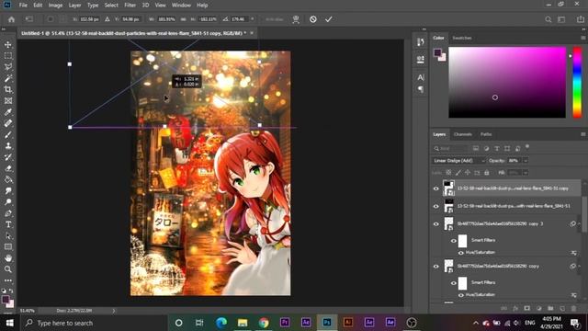
Task: Open the search magnifier in options bar
Action: click(x=548, y=19)
